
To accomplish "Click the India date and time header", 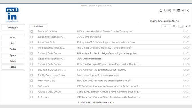I will point(96,6).
